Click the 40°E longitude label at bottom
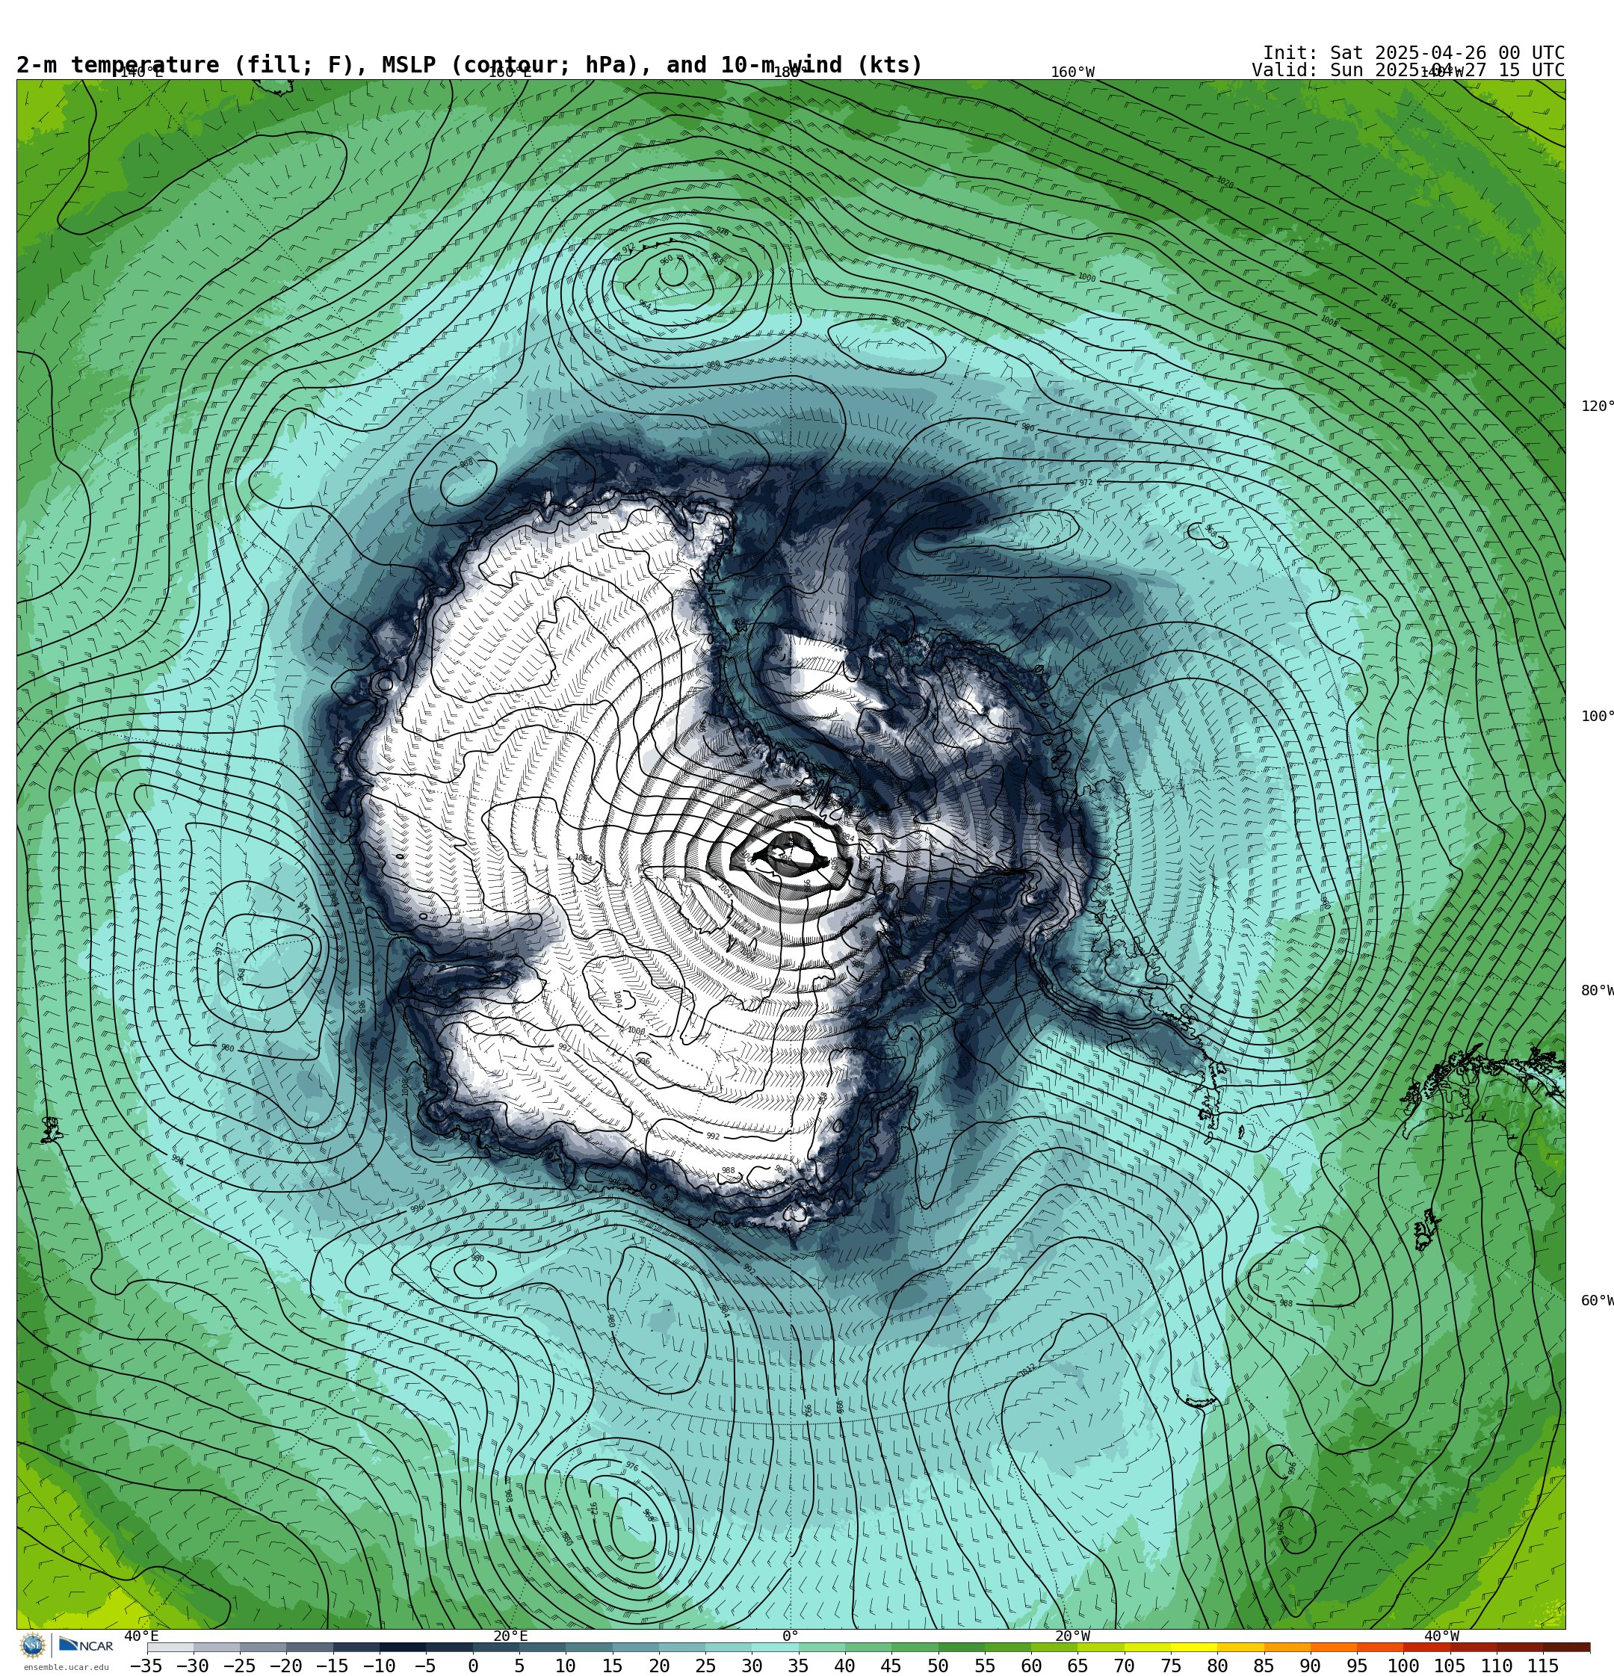The height and width of the screenshot is (1676, 1614). 141,1636
